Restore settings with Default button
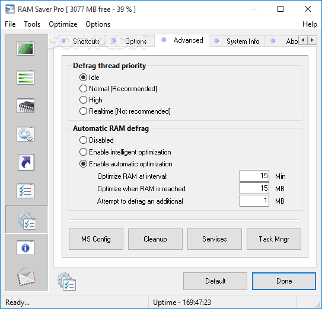The width and height of the screenshot is (322, 309). pyautogui.click(x=215, y=281)
